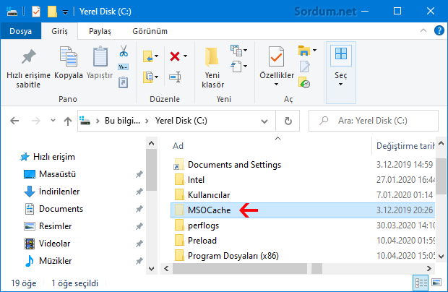Select Hızlı erişim in navigation pane
The height and width of the screenshot is (292, 448).
coord(54,157)
